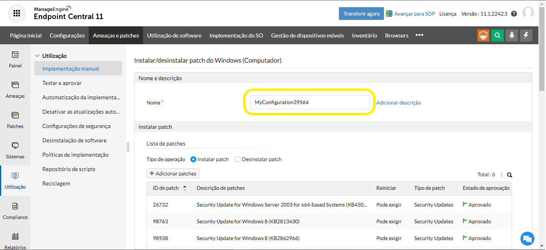The image size is (546, 250).
Task: Click the Nome input field
Action: [x=310, y=102]
